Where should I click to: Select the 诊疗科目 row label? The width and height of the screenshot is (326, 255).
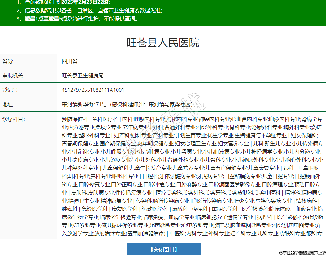pos(14,119)
